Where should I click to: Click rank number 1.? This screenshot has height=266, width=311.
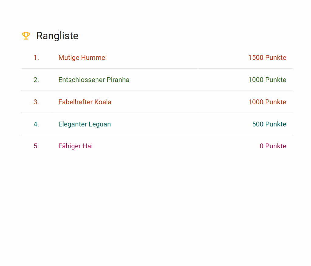pyautogui.click(x=36, y=58)
